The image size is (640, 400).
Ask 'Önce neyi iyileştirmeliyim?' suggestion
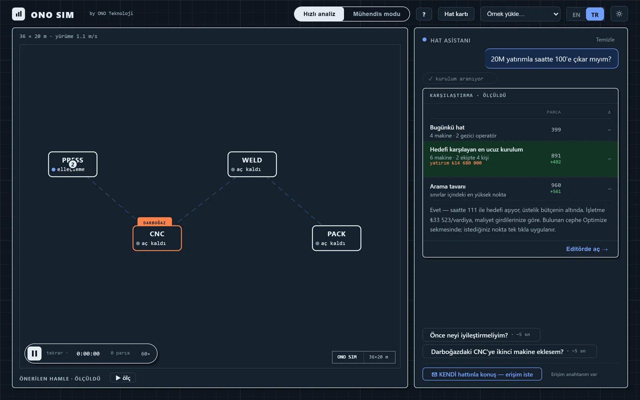(481, 335)
